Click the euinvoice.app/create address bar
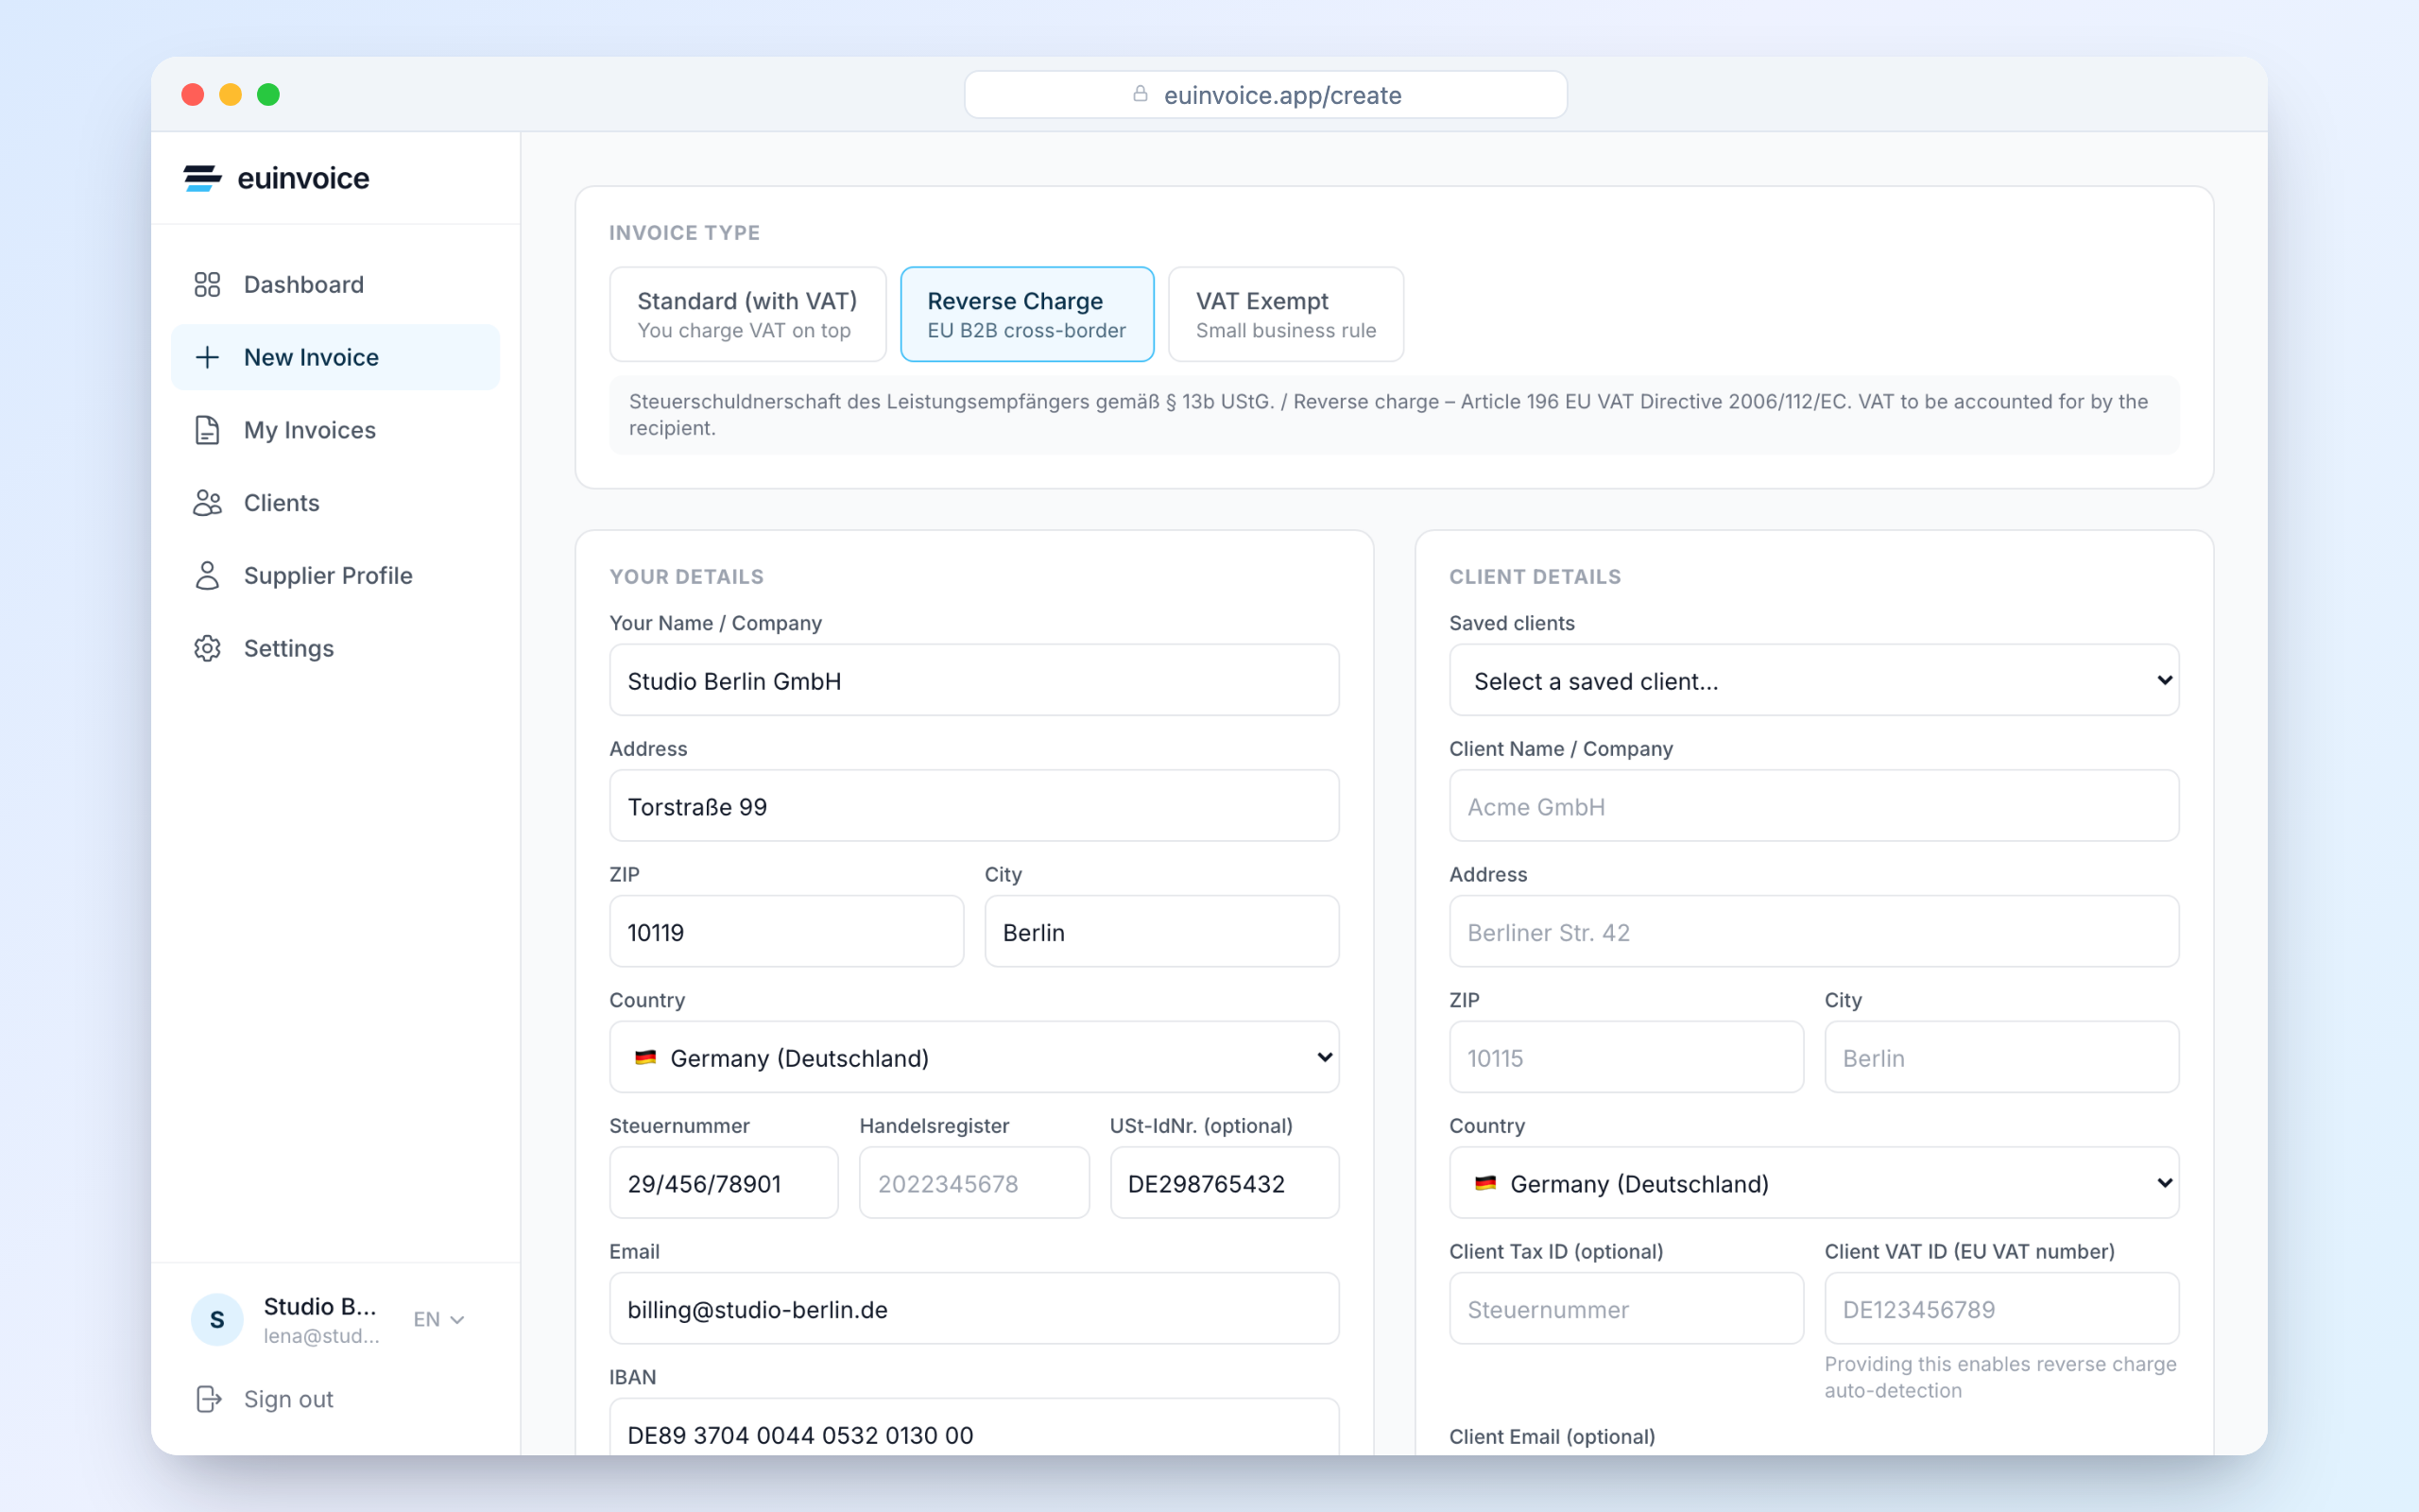This screenshot has height=1512, width=2419. pyautogui.click(x=1264, y=94)
